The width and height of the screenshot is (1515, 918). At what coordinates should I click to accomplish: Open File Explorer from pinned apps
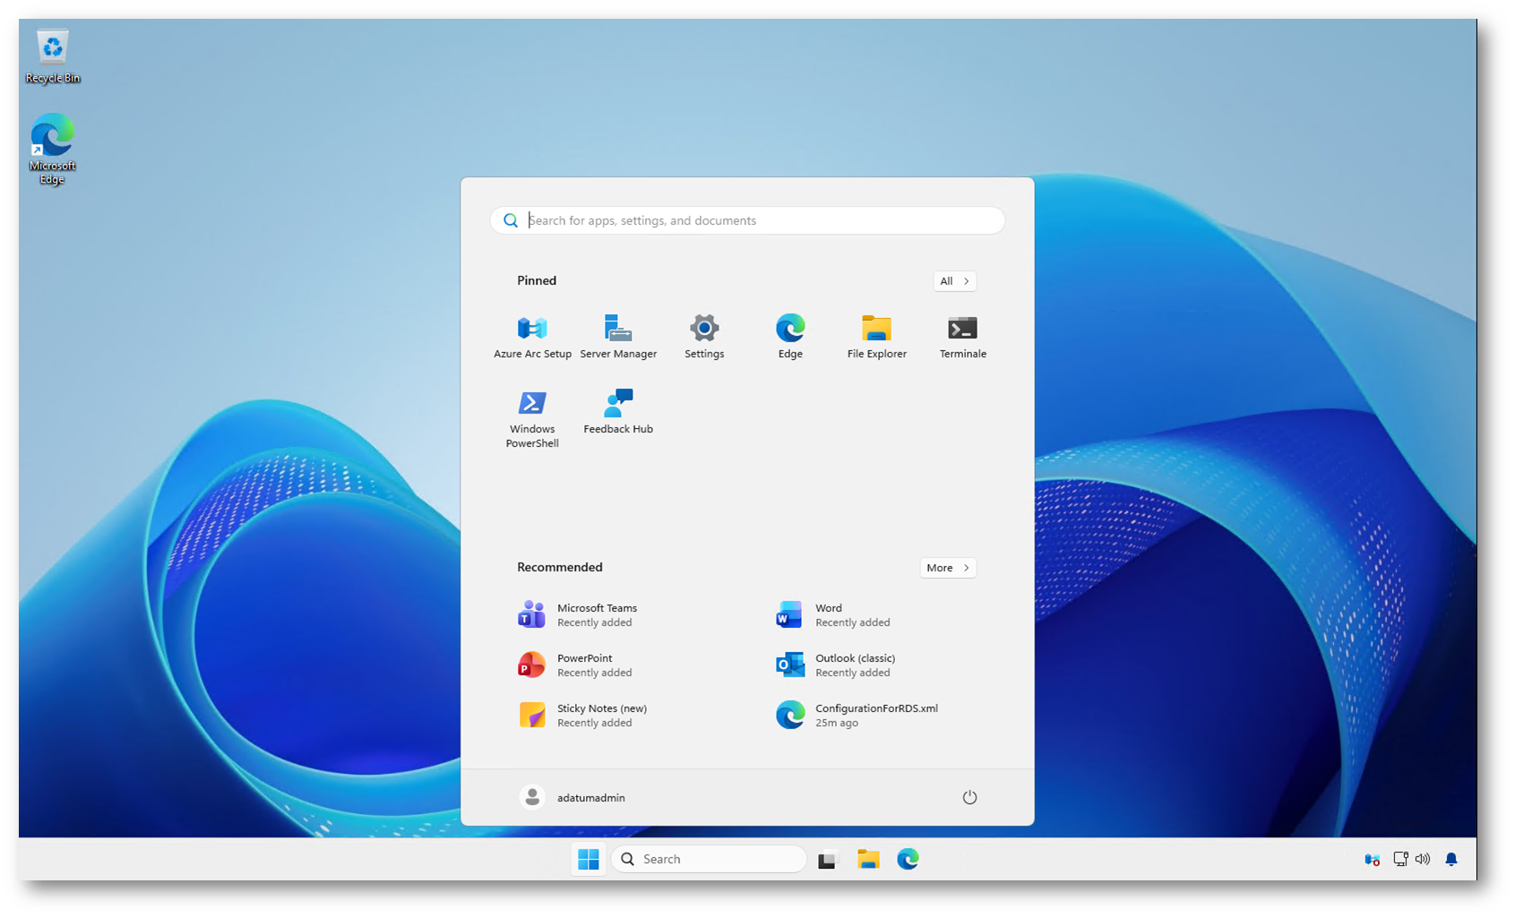pos(876,337)
